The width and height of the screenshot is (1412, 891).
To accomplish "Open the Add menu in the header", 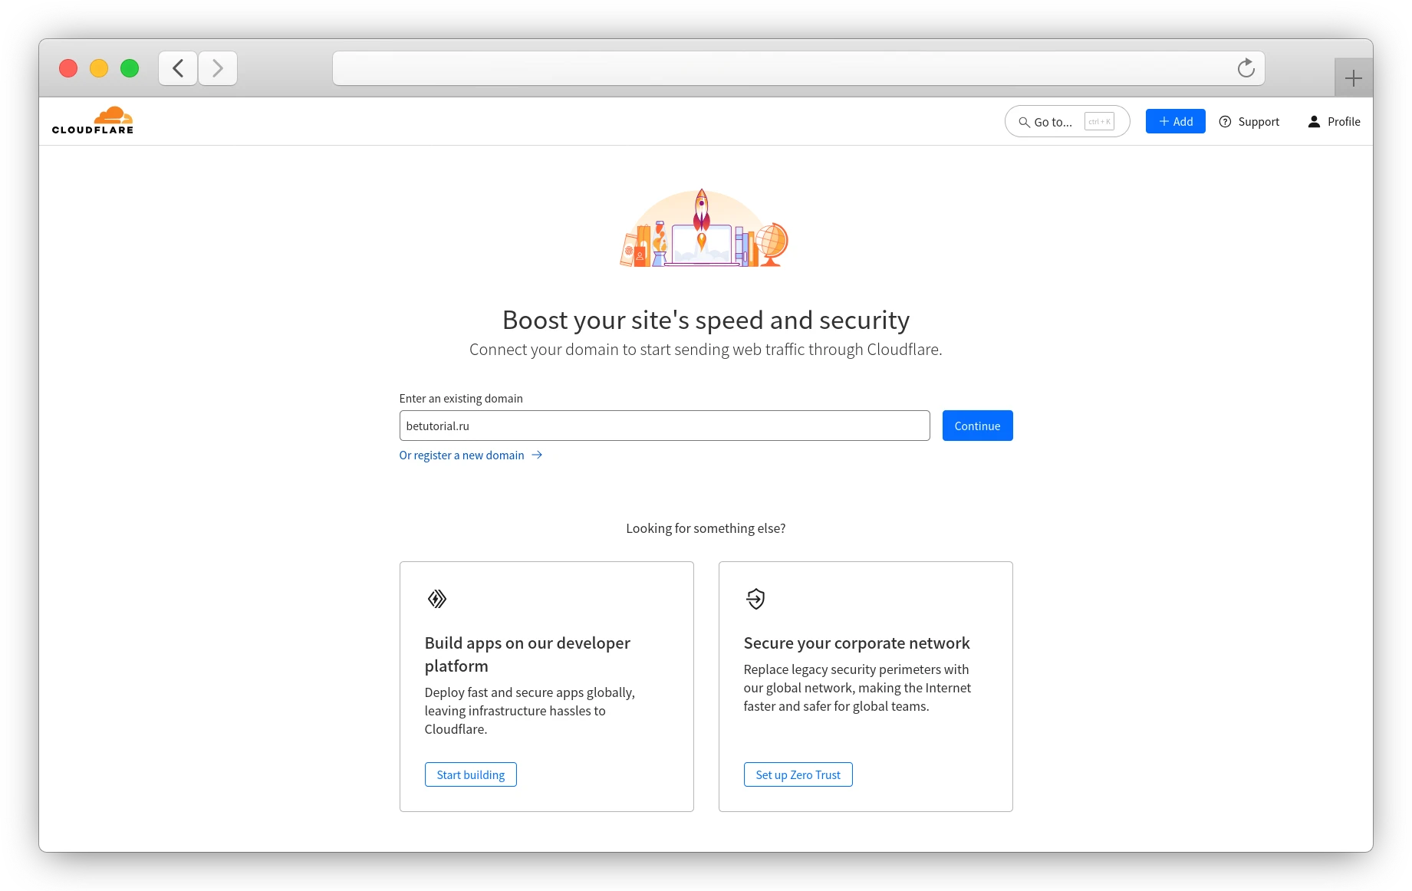I will point(1175,121).
